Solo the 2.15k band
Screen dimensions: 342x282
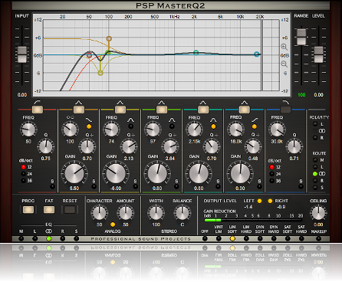pyautogui.click(x=218, y=186)
